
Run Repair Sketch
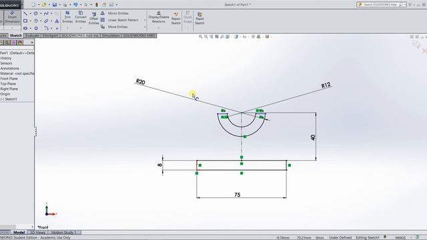point(176,19)
